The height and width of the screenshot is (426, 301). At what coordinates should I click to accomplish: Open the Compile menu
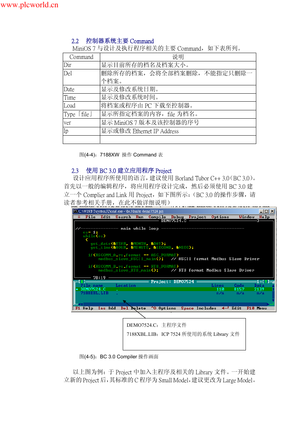[x=157, y=217]
